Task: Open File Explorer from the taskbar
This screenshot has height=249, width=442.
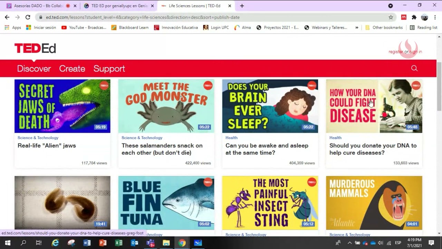Action: (x=166, y=243)
